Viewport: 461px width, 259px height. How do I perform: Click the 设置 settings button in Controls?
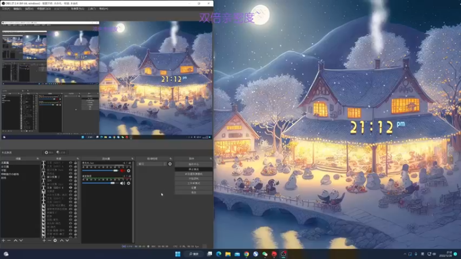(194, 188)
